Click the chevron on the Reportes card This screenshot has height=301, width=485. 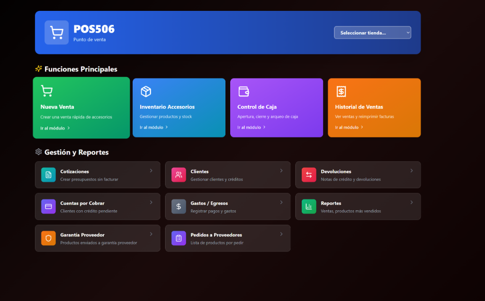click(x=412, y=202)
